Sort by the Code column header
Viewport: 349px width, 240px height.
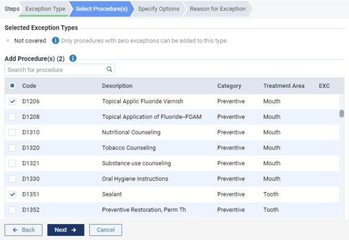[x=29, y=86]
